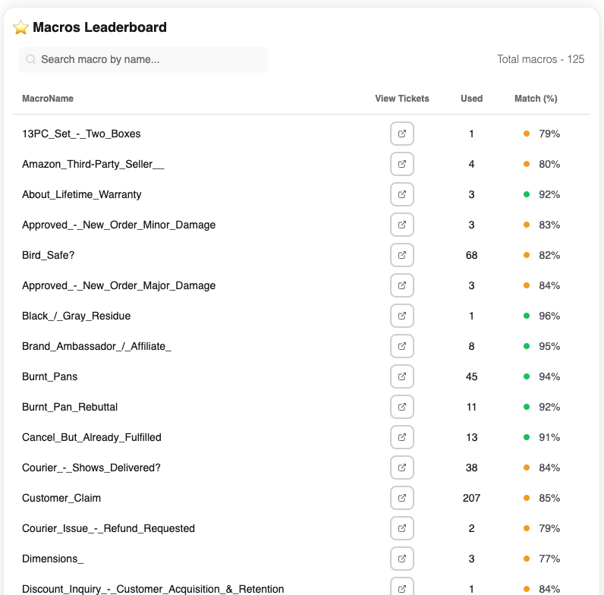Sort by the MacroName column header
604x595 pixels.
pyautogui.click(x=48, y=99)
